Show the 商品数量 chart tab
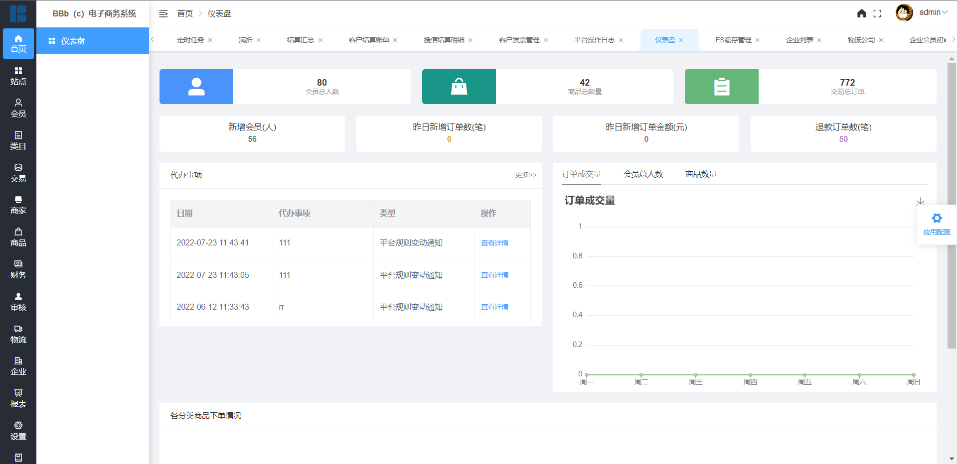Viewport: 957px width, 464px height. click(701, 174)
